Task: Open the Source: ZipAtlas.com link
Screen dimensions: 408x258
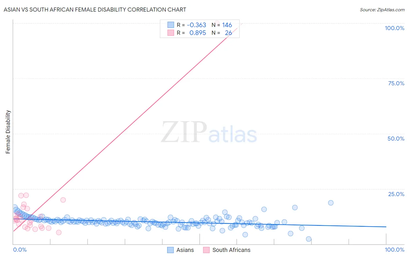Action: 382,10
